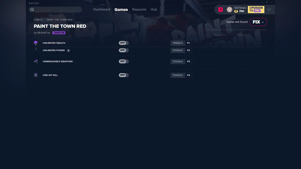Image resolution: width=301 pixels, height=169 pixels.
Task: Go to the Dashboard tab
Action: (x=102, y=10)
